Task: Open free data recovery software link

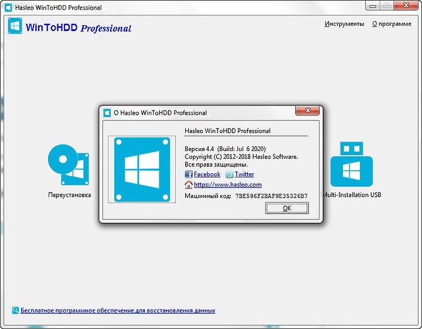Action: 118,310
